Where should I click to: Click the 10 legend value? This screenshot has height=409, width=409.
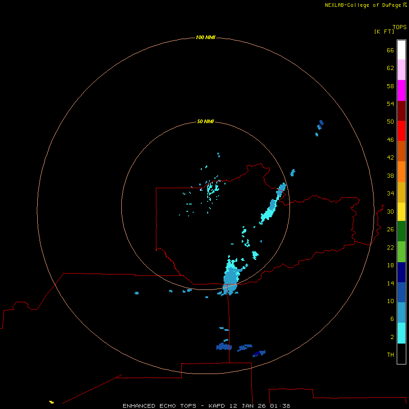(390, 301)
